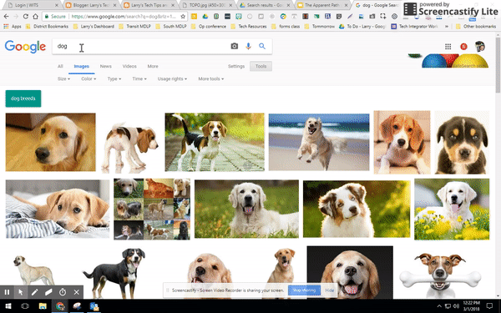Go back in browser history
The image size is (501, 313).
(x=7, y=17)
